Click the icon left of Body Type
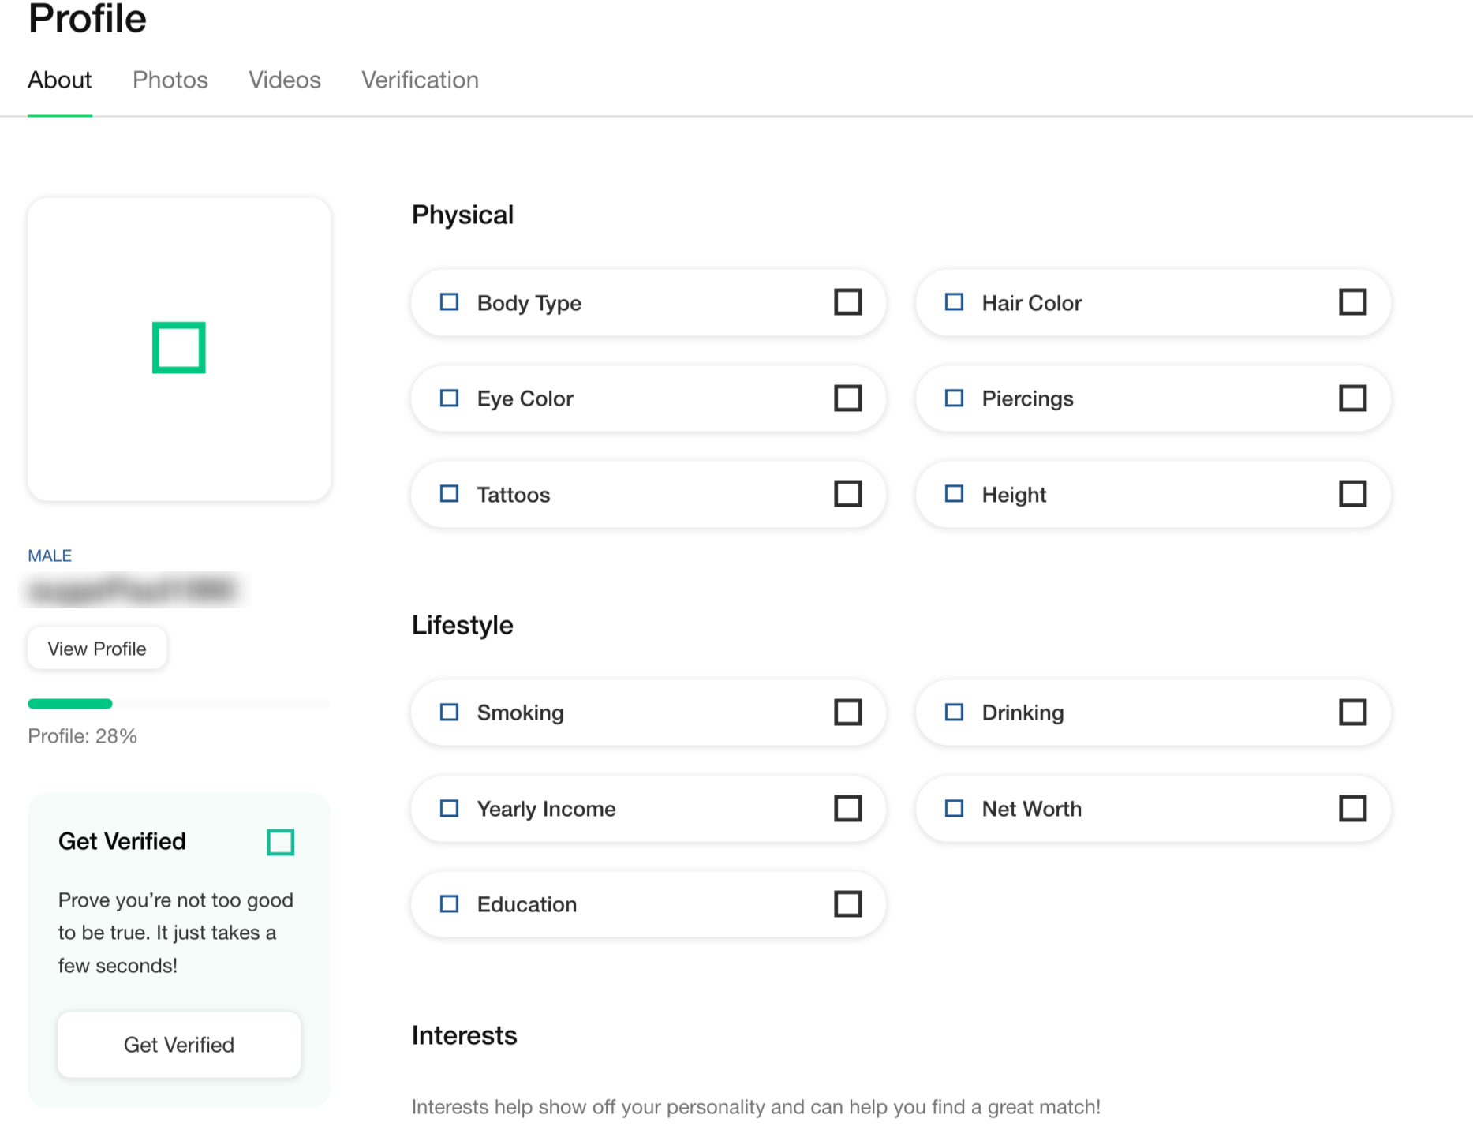 pyautogui.click(x=449, y=302)
